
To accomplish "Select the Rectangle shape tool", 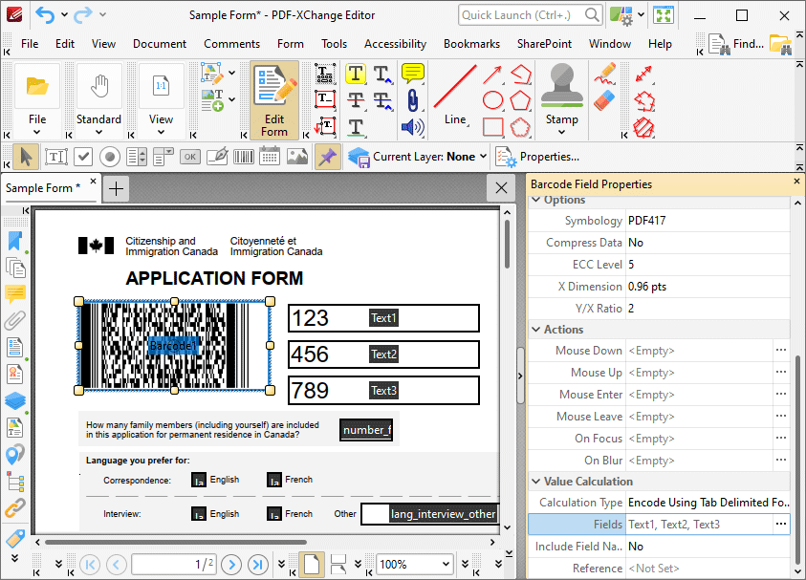I will [x=493, y=127].
